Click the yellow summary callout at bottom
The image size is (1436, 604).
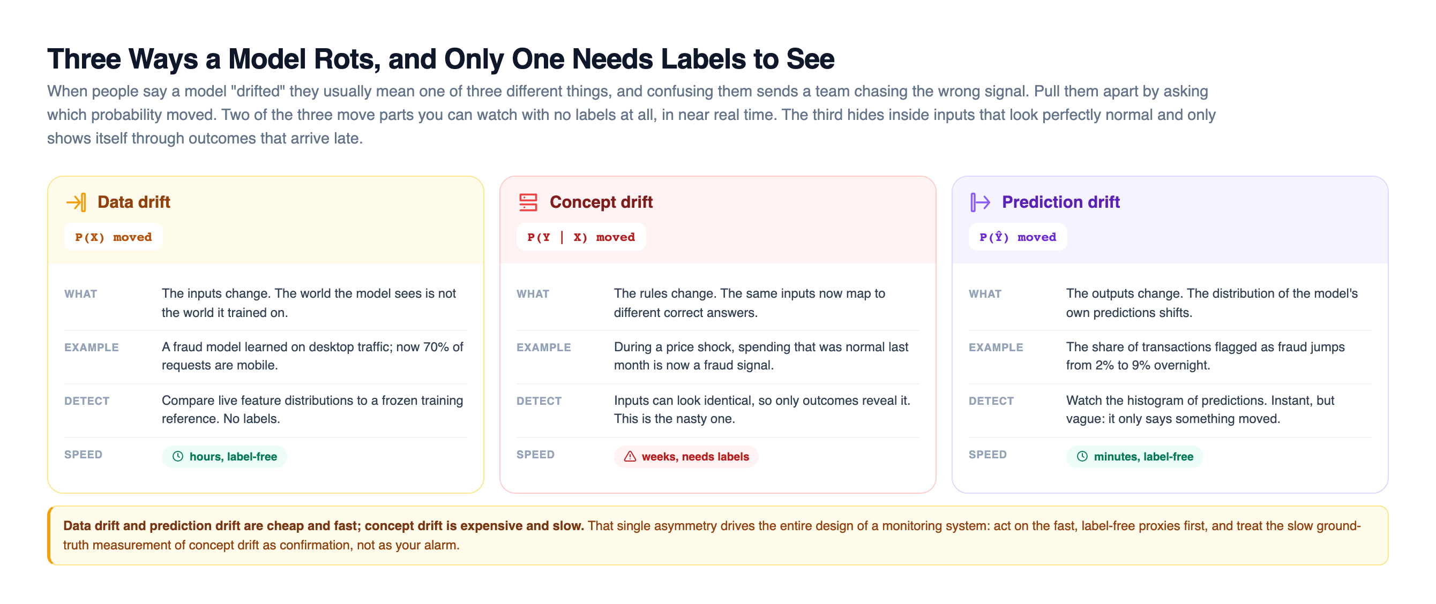click(718, 535)
